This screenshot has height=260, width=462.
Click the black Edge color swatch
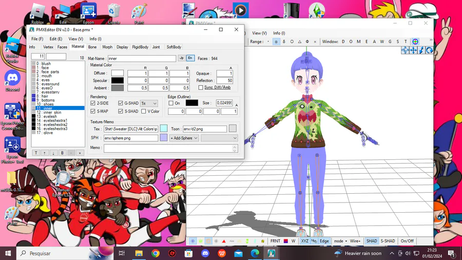point(192,103)
